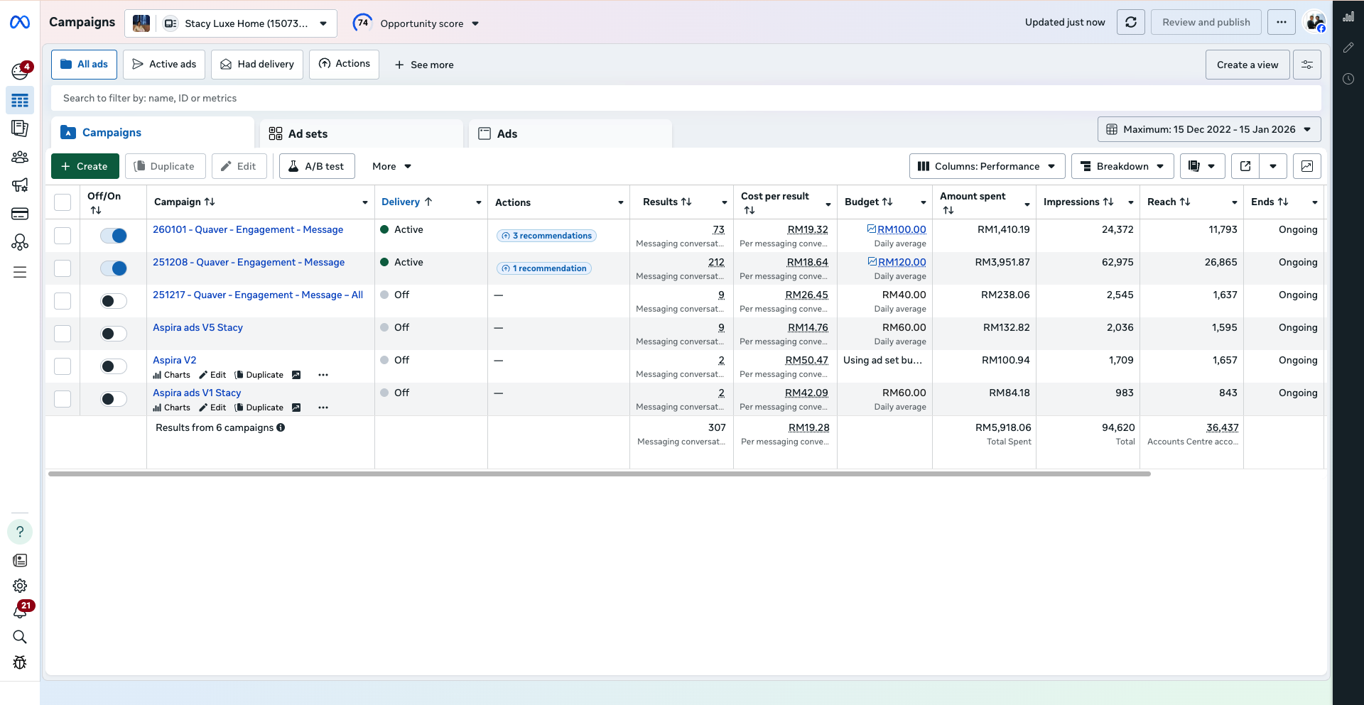Open the 251208 Quaver campaign link
1364x705 pixels.
click(x=249, y=262)
